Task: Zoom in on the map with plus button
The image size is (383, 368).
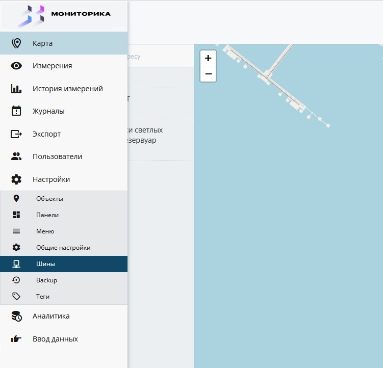Action: 208,58
